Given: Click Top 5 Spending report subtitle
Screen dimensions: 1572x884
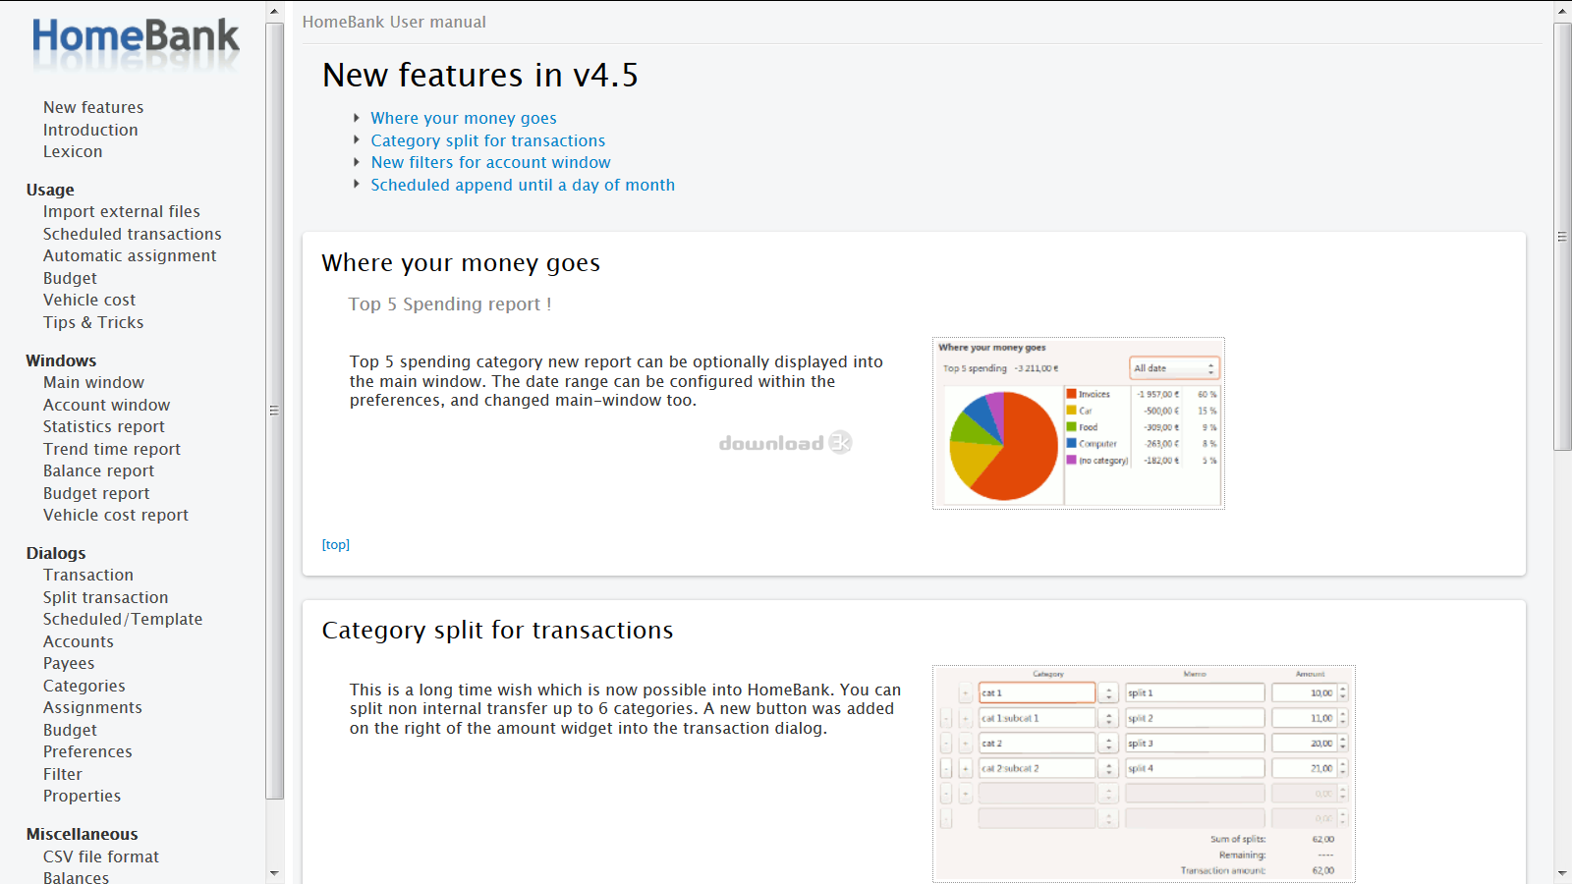Looking at the screenshot, I should pyautogui.click(x=450, y=304).
